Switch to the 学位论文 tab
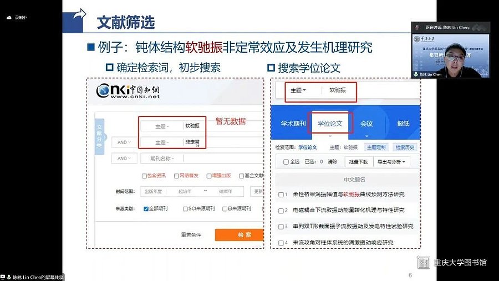The width and height of the screenshot is (499, 281). [x=330, y=123]
